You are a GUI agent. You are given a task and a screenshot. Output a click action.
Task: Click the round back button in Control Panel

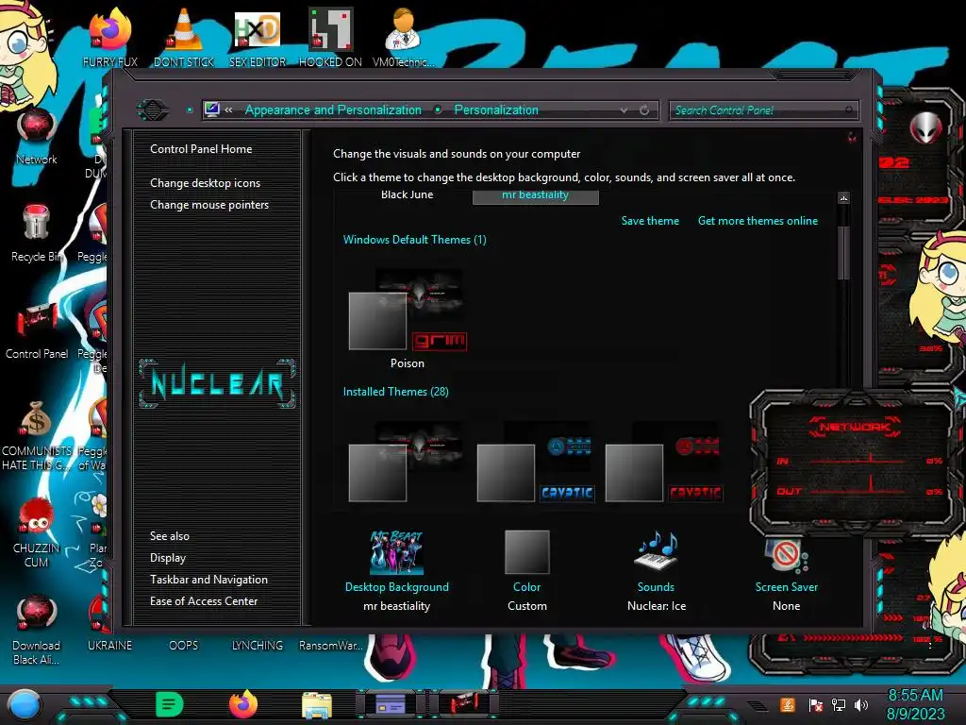click(153, 110)
